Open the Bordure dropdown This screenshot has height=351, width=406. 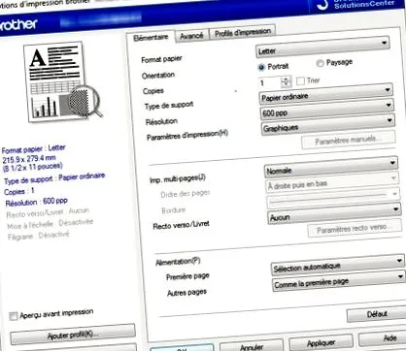[333, 199]
